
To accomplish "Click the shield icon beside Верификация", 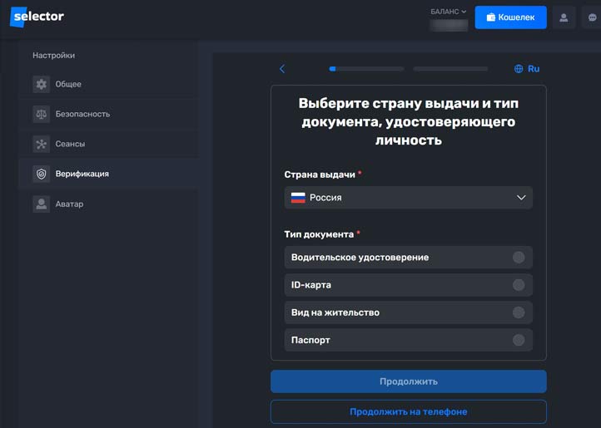I will point(42,174).
